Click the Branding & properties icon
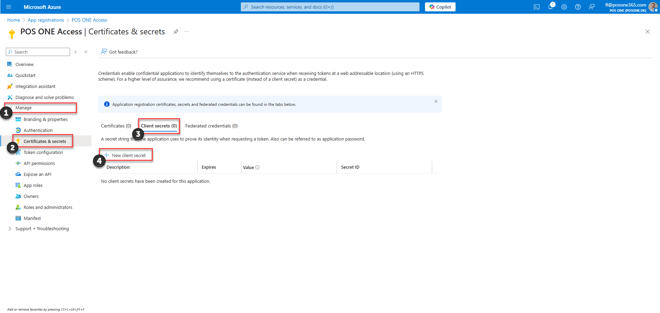The width and height of the screenshot is (660, 313). (x=18, y=119)
